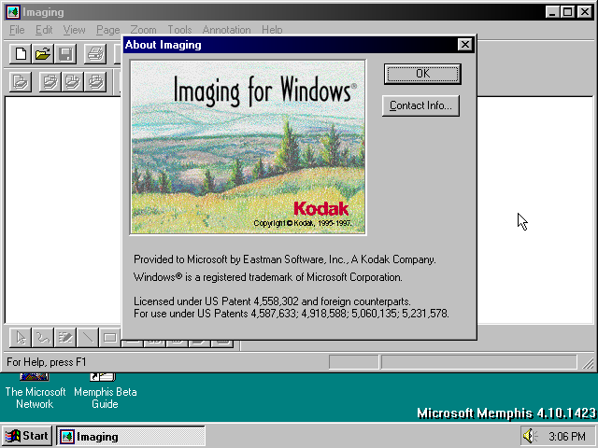This screenshot has height=448, width=598.
Task: Open the Memphis Beta Guide desktop shortcut
Action: pyautogui.click(x=105, y=392)
